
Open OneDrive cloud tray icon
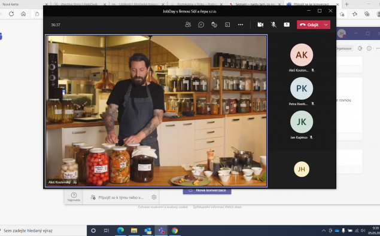[337, 231]
